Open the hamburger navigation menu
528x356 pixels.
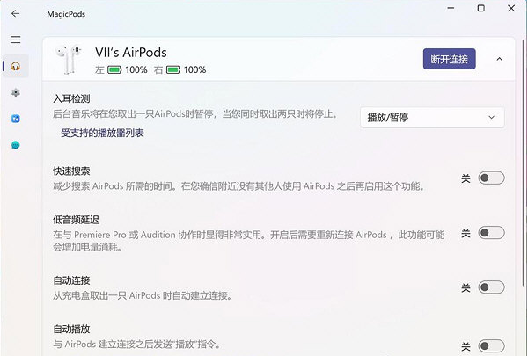coord(16,40)
